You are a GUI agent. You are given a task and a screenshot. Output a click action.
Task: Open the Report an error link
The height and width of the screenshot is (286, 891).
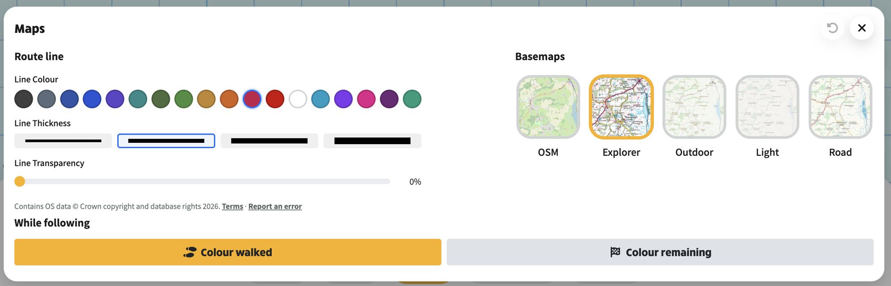tap(275, 206)
